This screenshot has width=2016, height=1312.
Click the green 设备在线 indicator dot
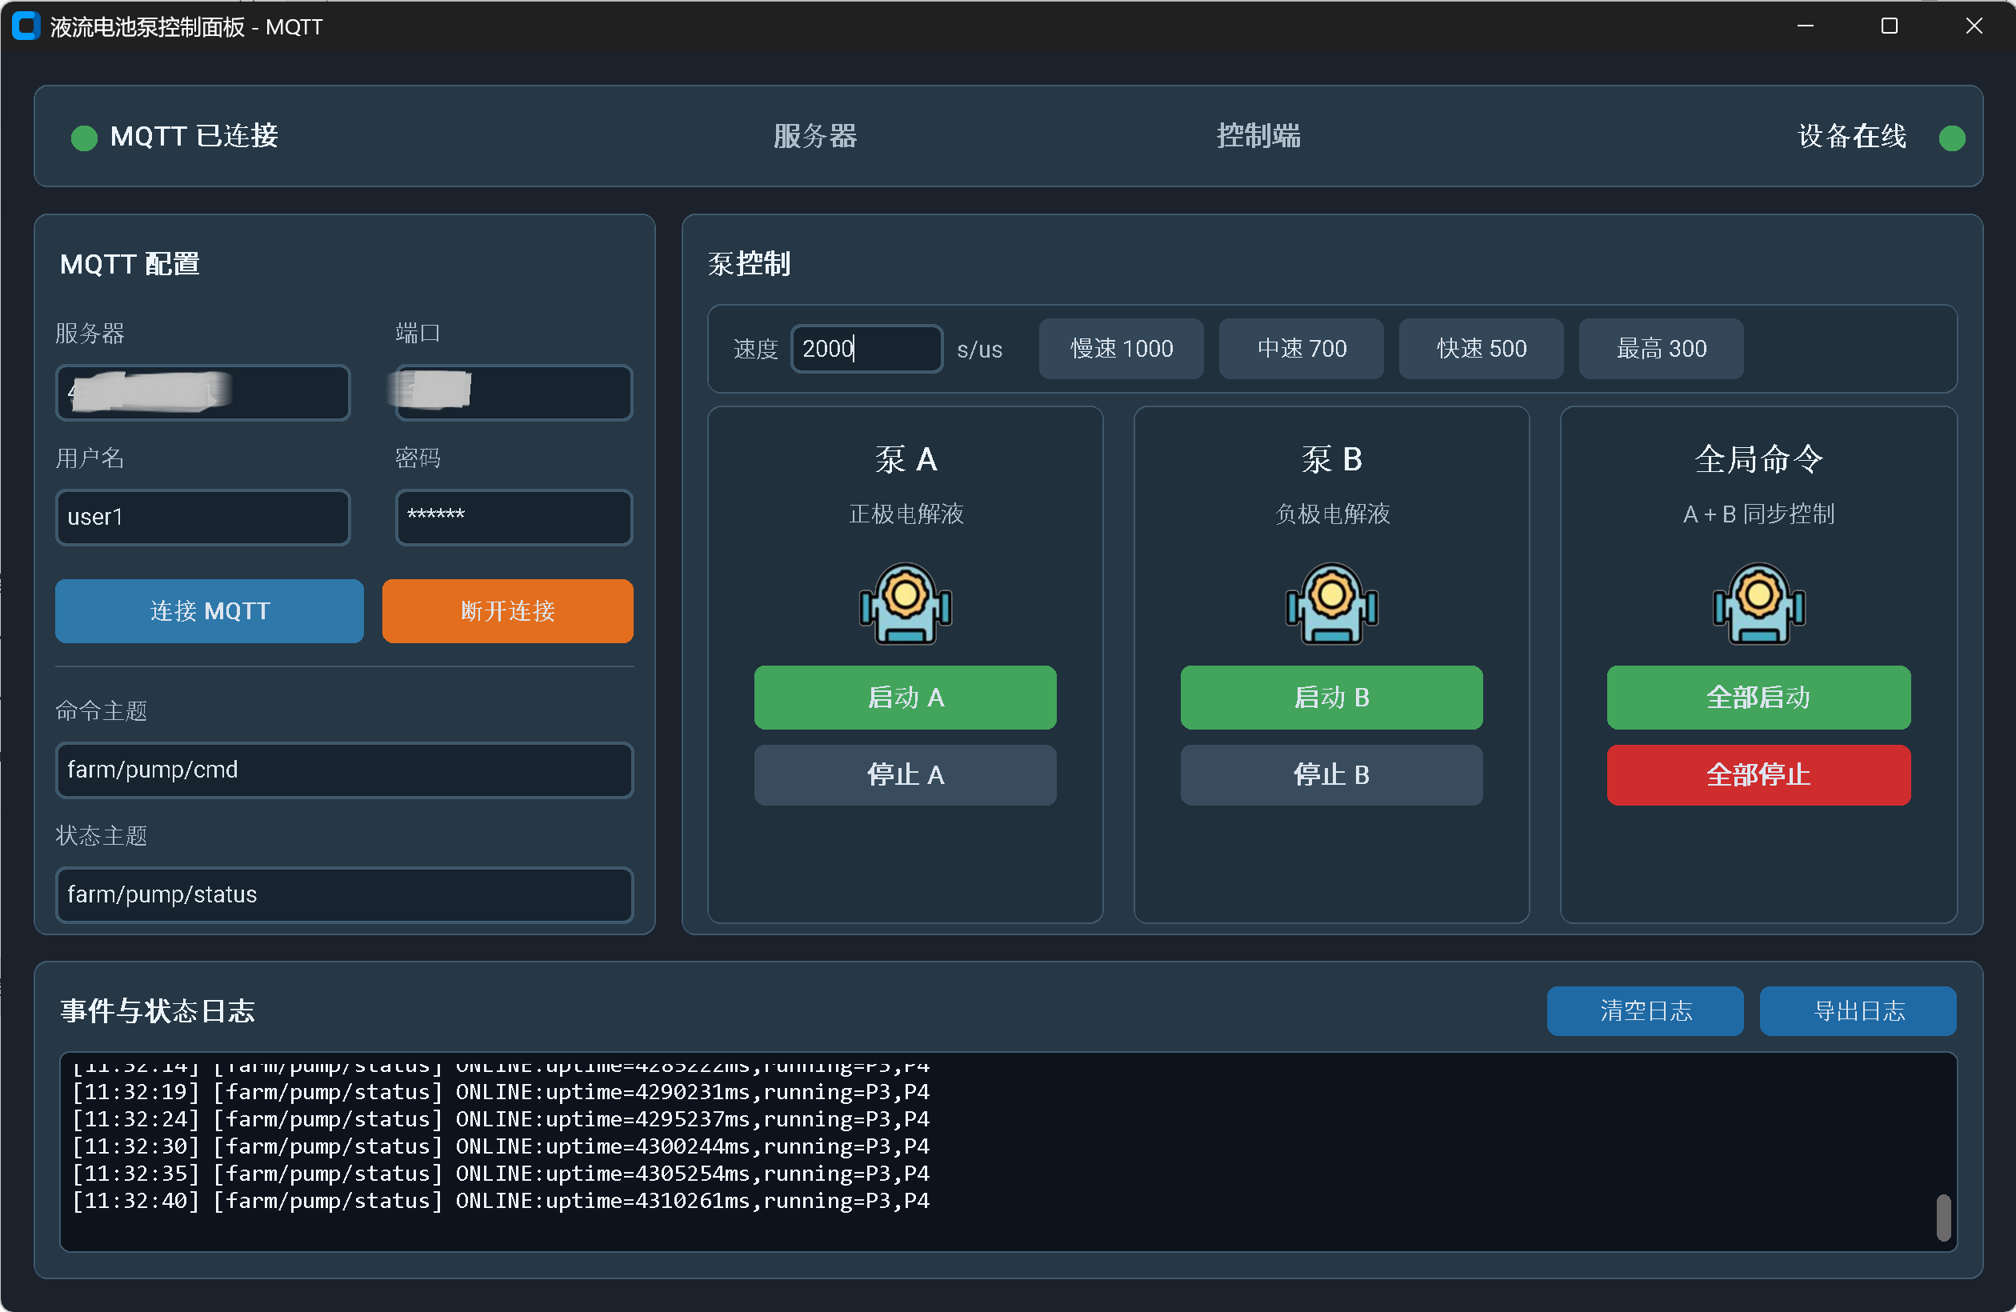click(x=1952, y=138)
